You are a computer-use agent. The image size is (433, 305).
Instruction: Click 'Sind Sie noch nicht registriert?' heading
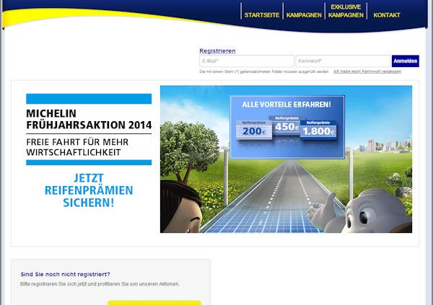coord(65,275)
